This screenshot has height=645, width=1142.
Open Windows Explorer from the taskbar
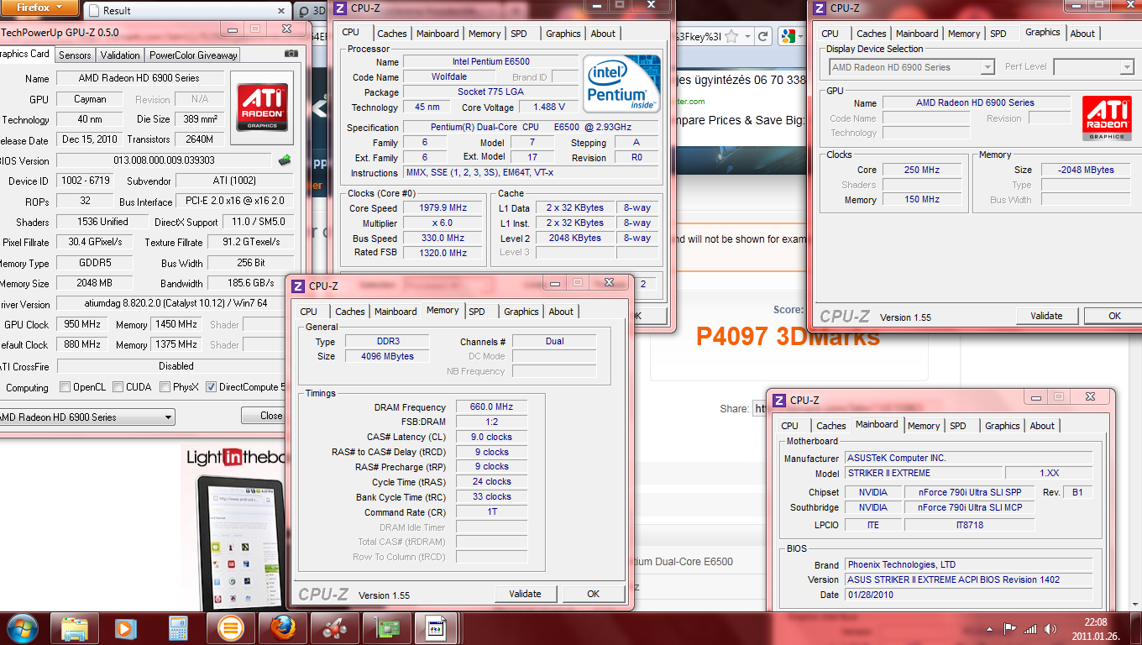click(75, 627)
